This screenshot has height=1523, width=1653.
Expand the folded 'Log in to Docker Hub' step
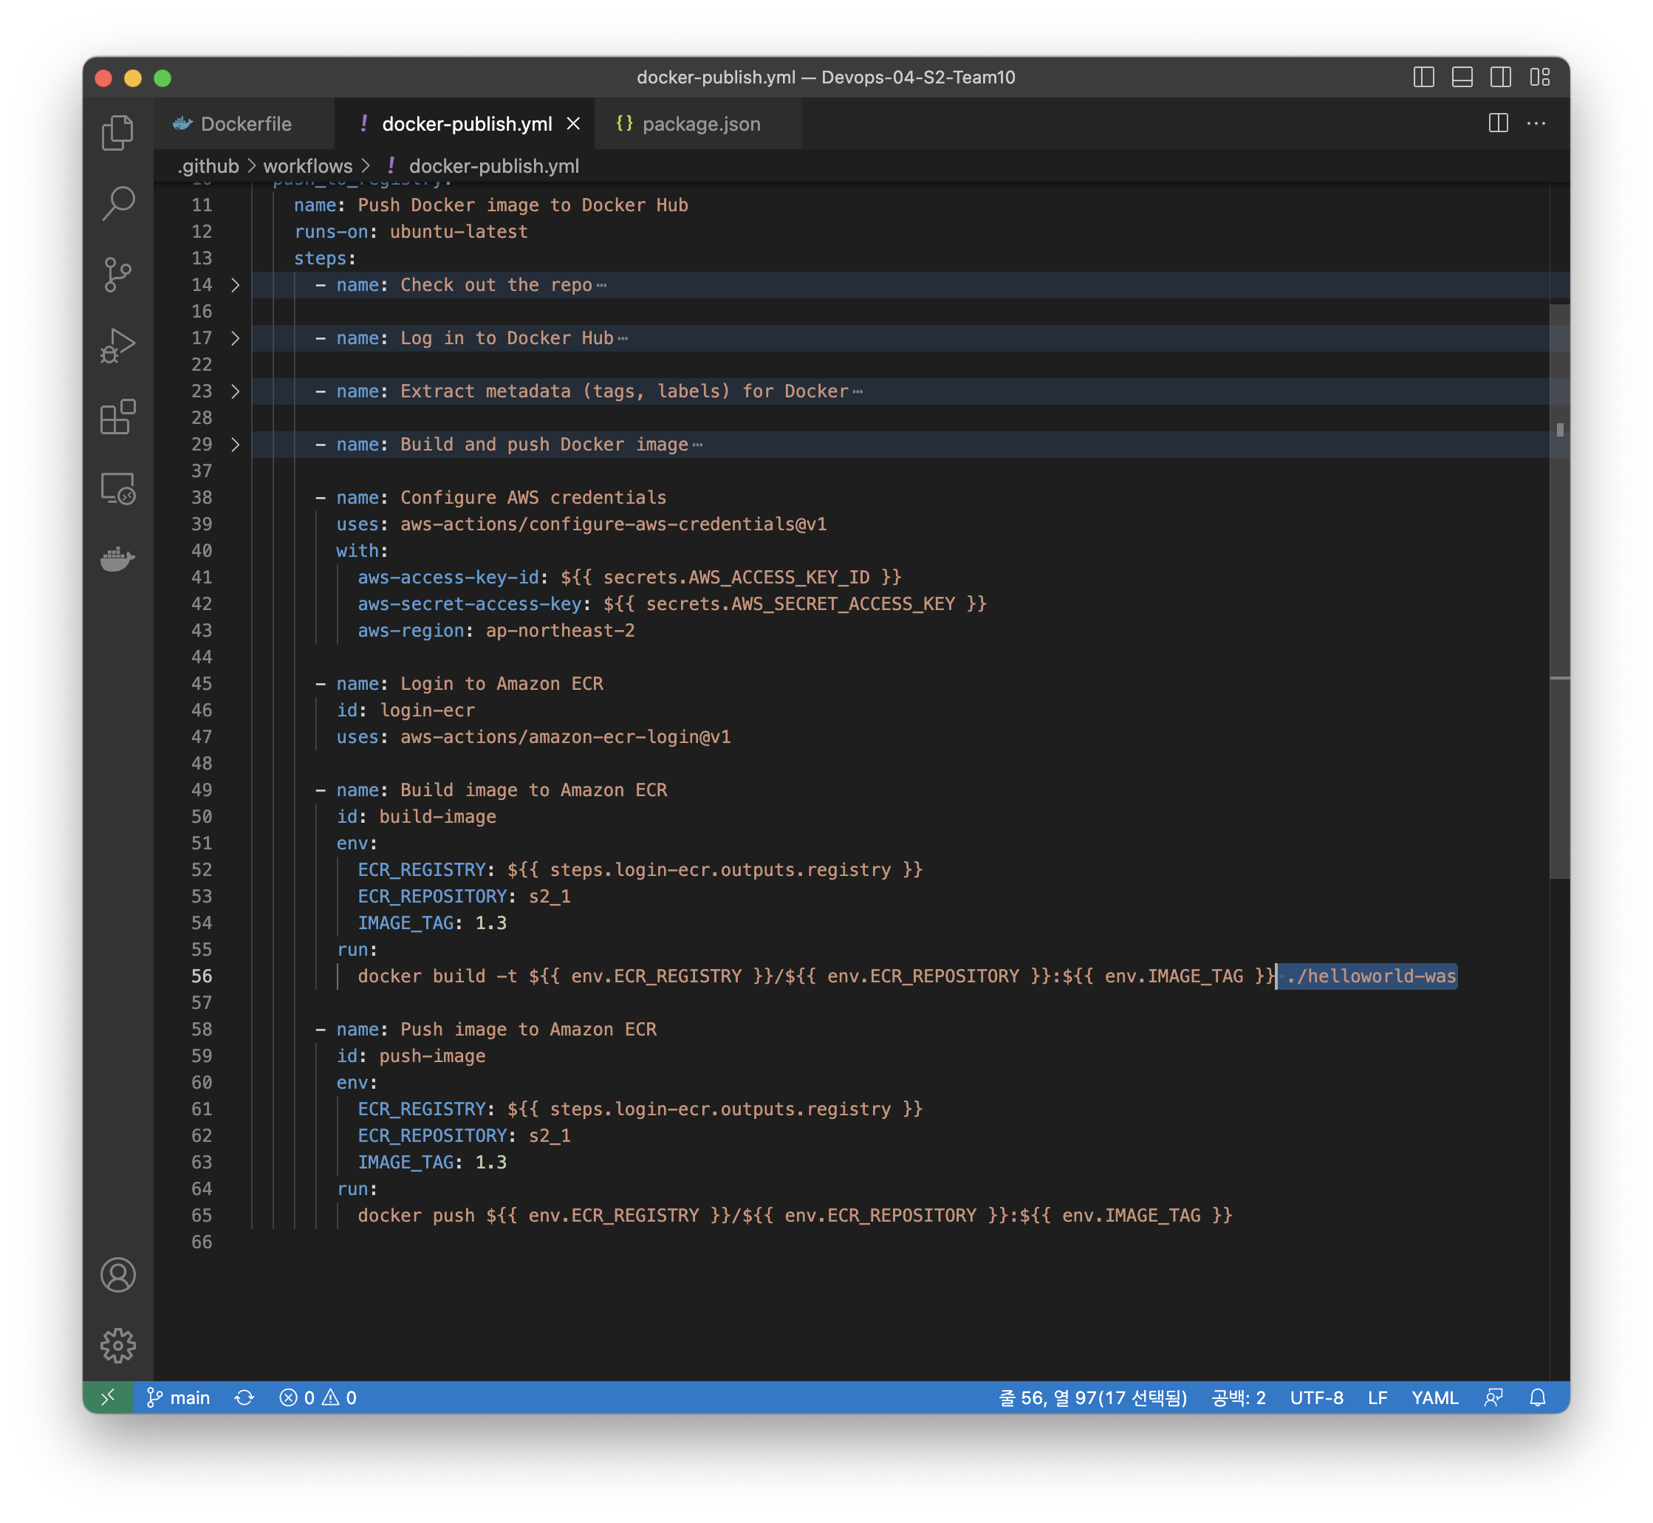(235, 338)
